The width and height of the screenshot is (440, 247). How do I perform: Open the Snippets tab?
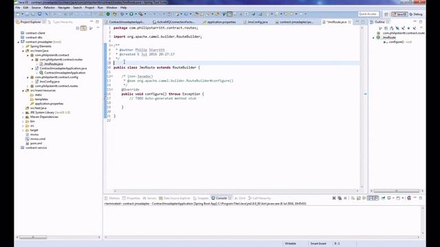pos(201,198)
